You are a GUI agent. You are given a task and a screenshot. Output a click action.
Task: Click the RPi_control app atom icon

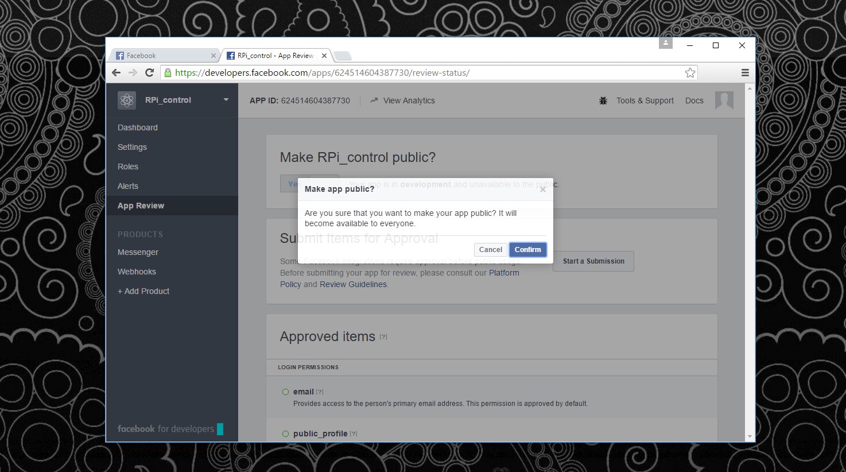pos(127,100)
